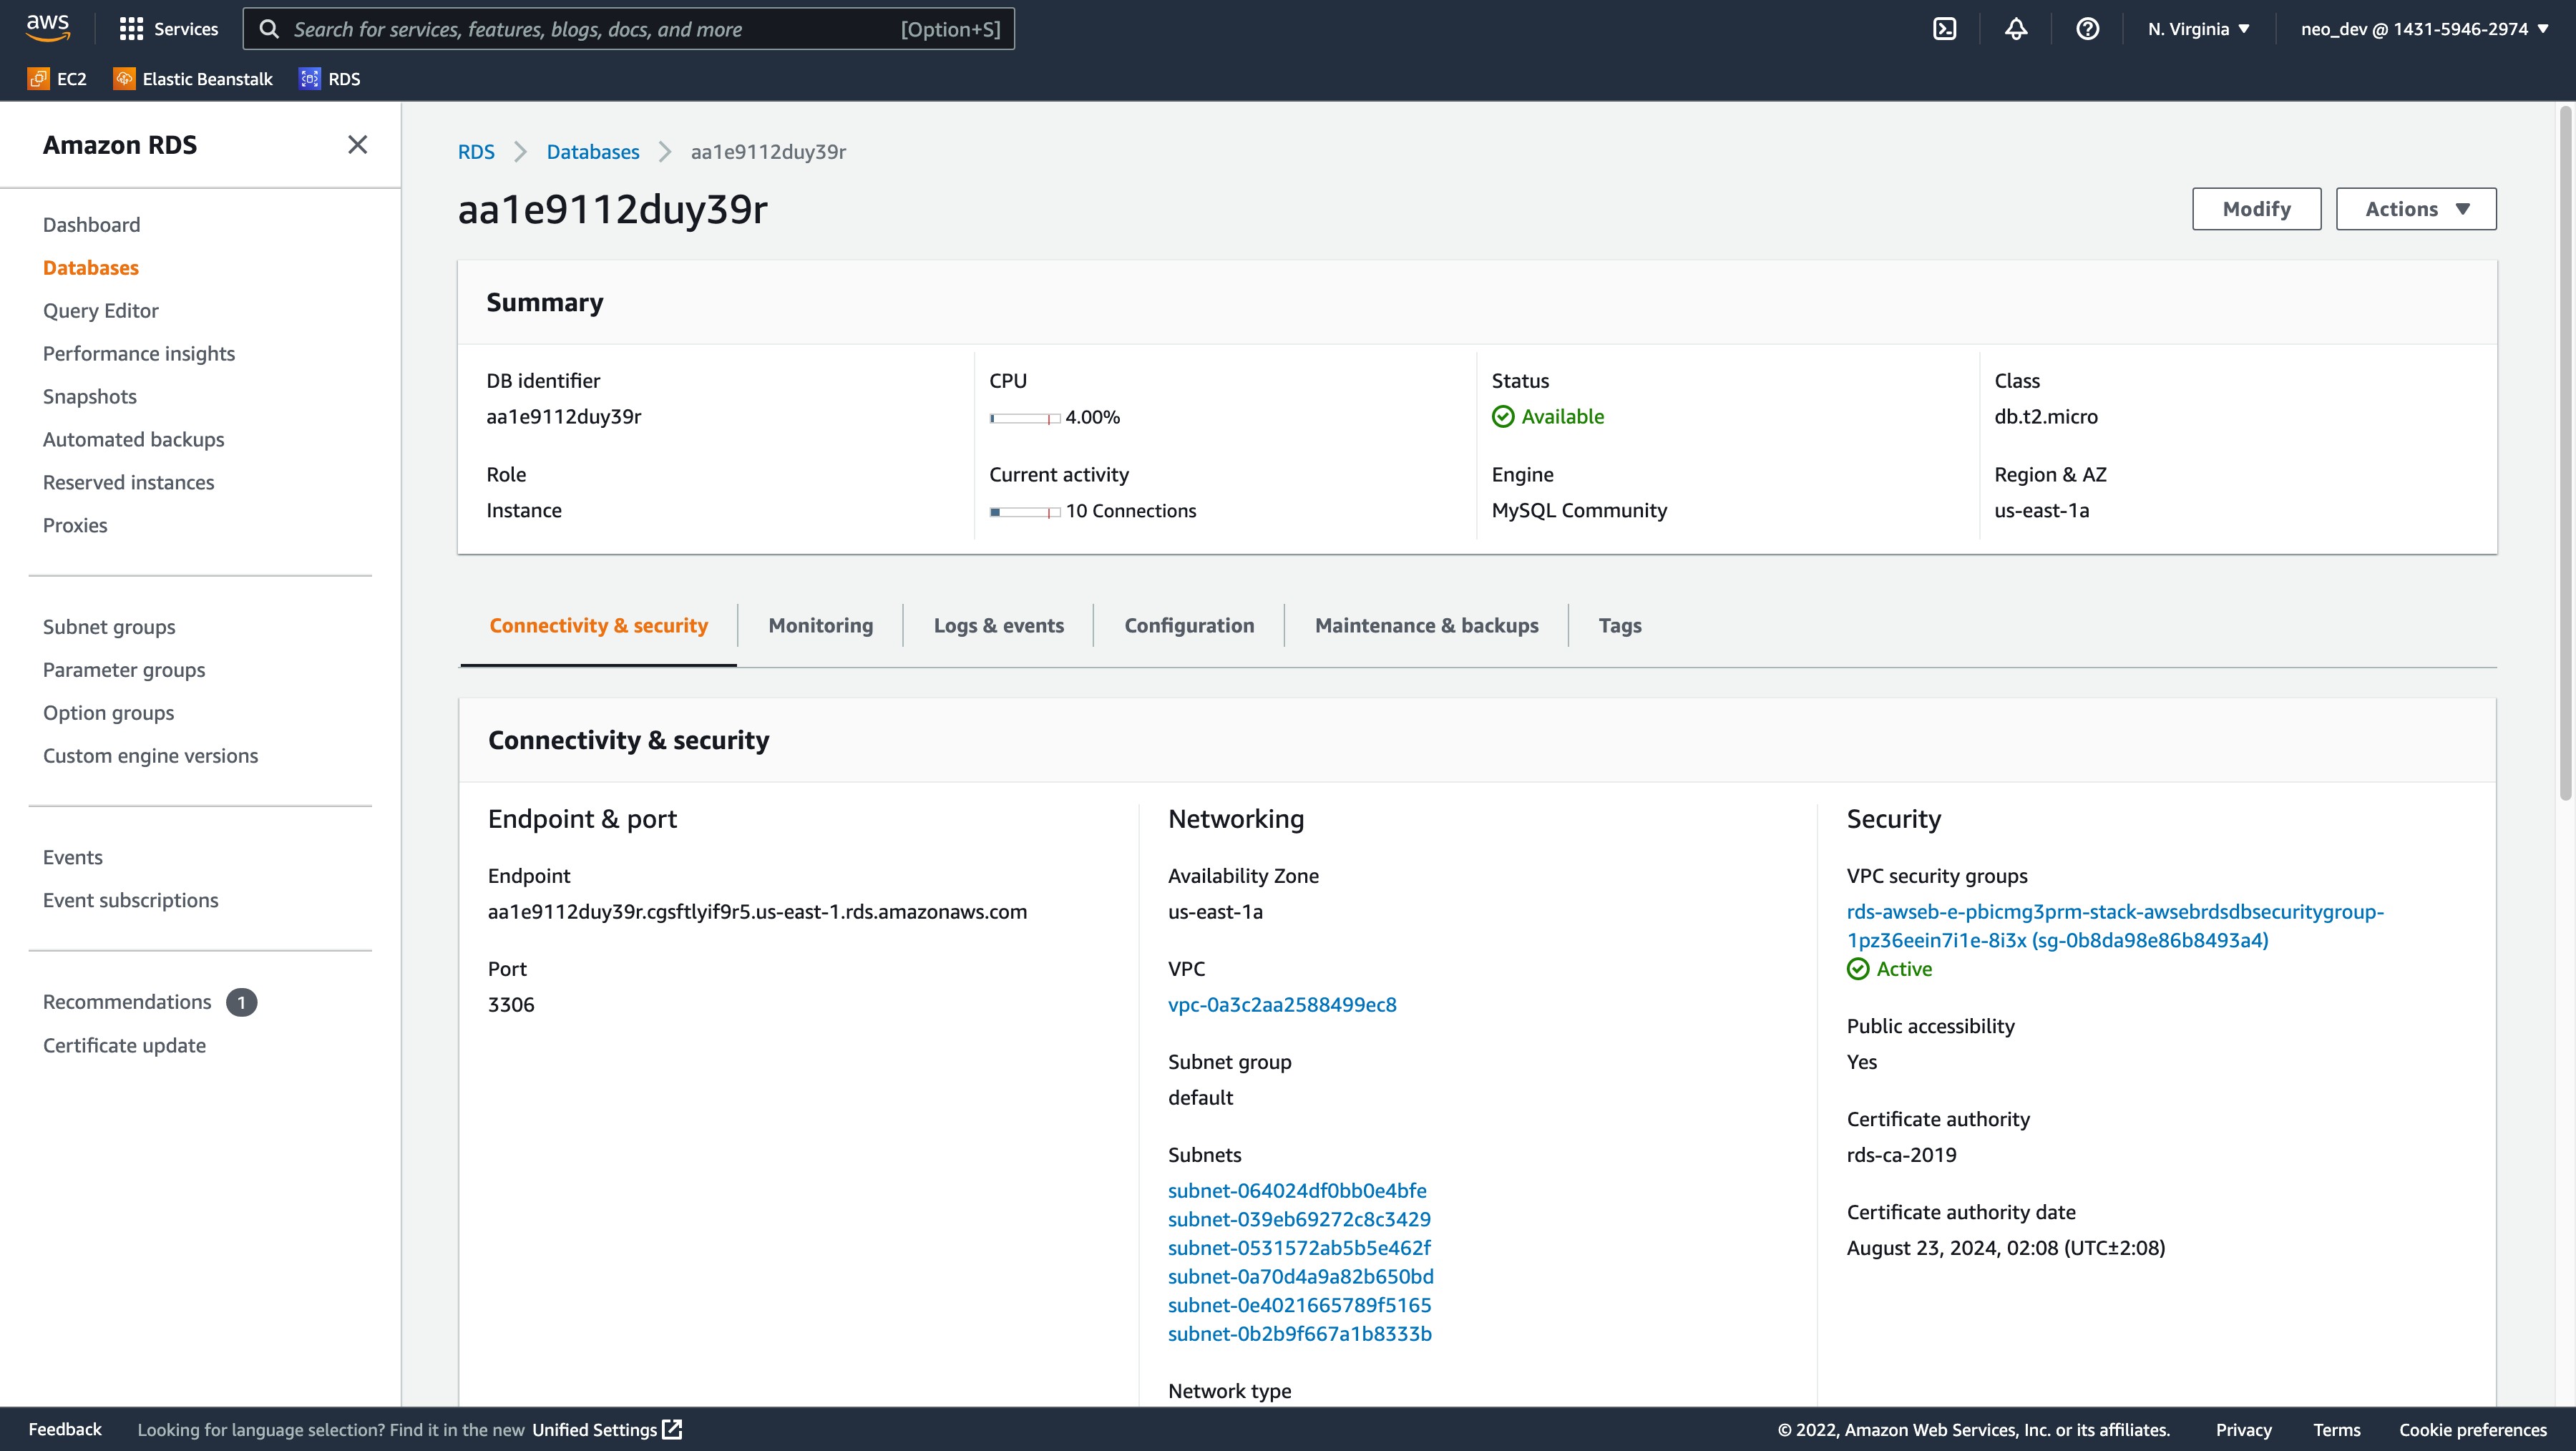Switch to the Monitoring tab
The width and height of the screenshot is (2576, 1451).
click(x=820, y=626)
